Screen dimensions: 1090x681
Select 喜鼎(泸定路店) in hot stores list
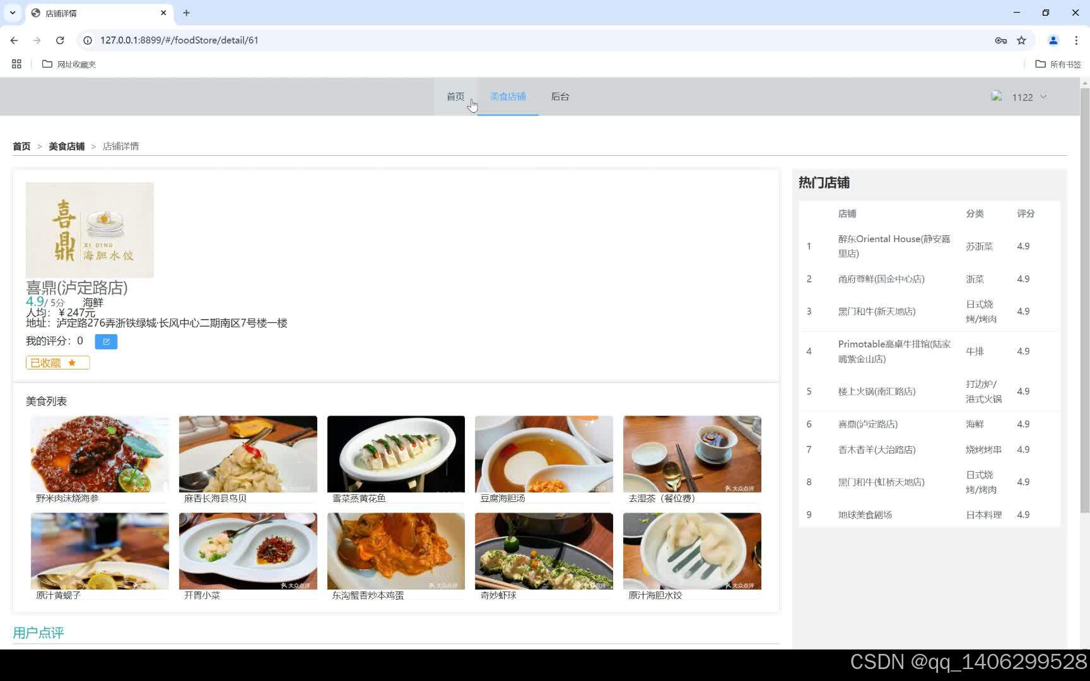click(x=868, y=424)
